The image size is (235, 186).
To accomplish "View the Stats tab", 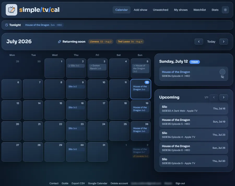I will point(215,10).
